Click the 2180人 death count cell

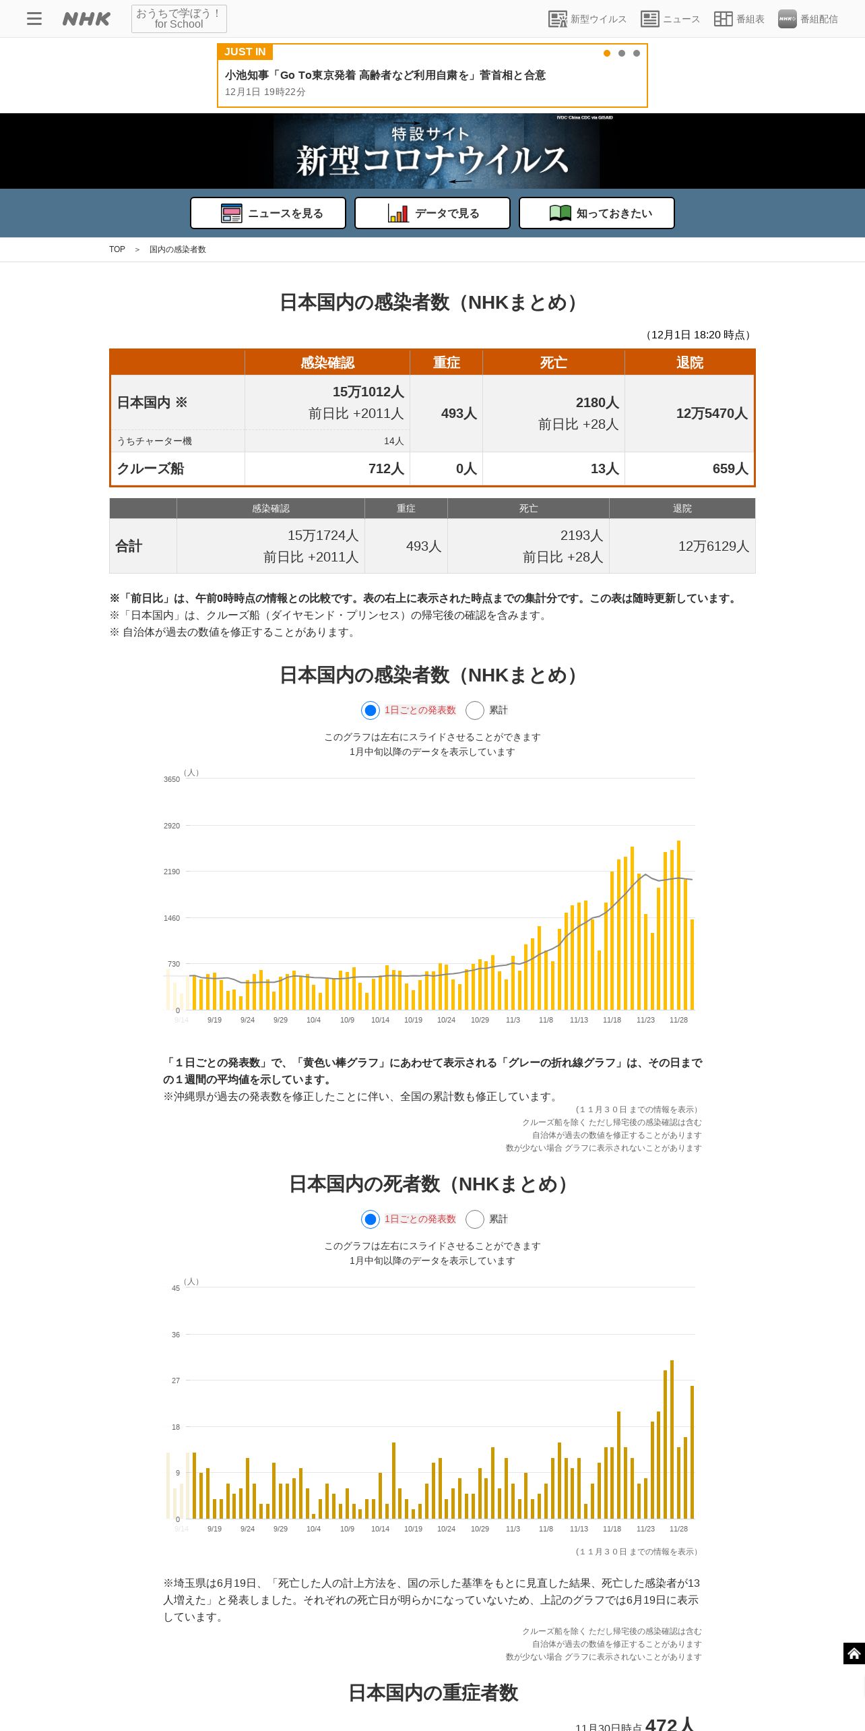(554, 413)
